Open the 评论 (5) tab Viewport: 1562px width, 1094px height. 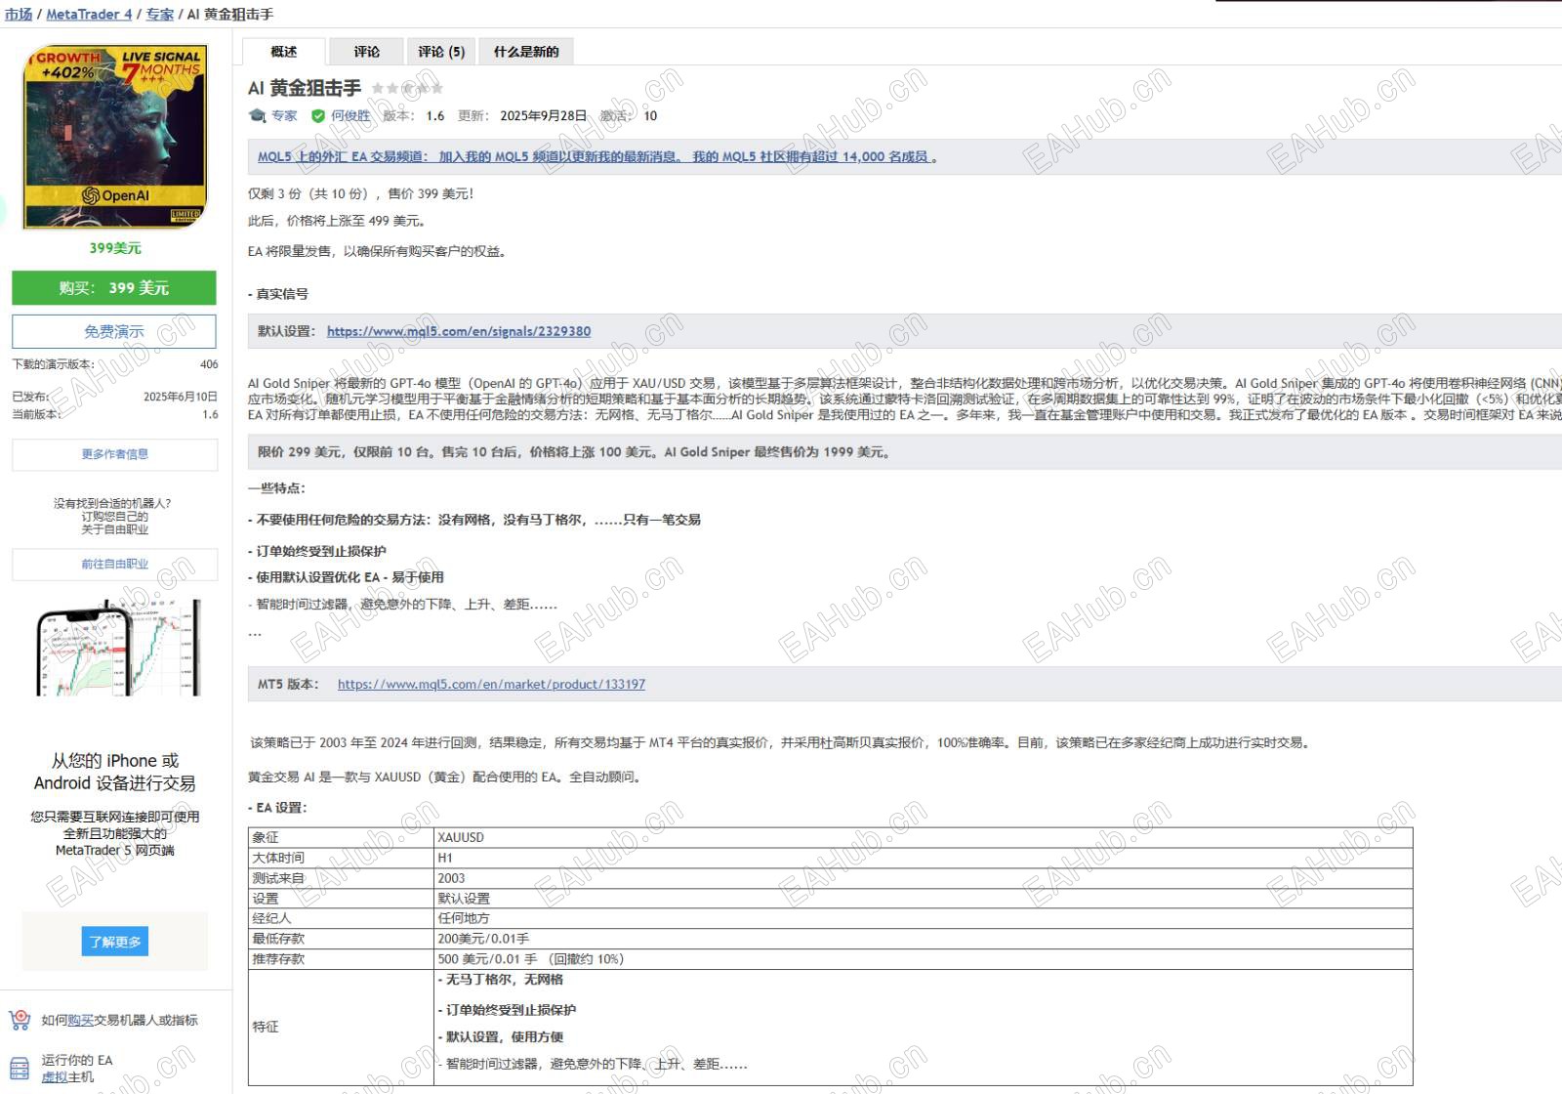pyautogui.click(x=441, y=52)
